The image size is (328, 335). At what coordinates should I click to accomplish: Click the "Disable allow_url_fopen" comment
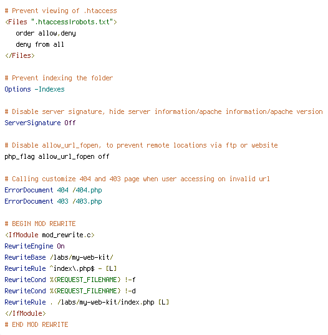coord(141,145)
